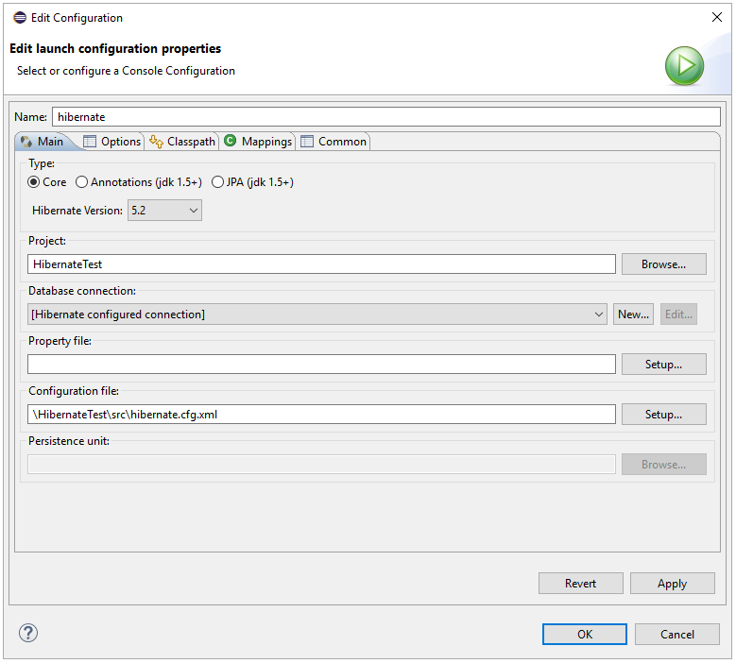Click the Options tab table icon
The image size is (736, 663).
[x=90, y=142]
